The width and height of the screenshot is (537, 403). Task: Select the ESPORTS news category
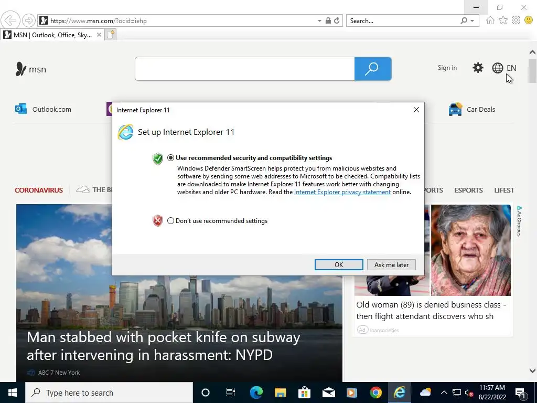pyautogui.click(x=468, y=190)
